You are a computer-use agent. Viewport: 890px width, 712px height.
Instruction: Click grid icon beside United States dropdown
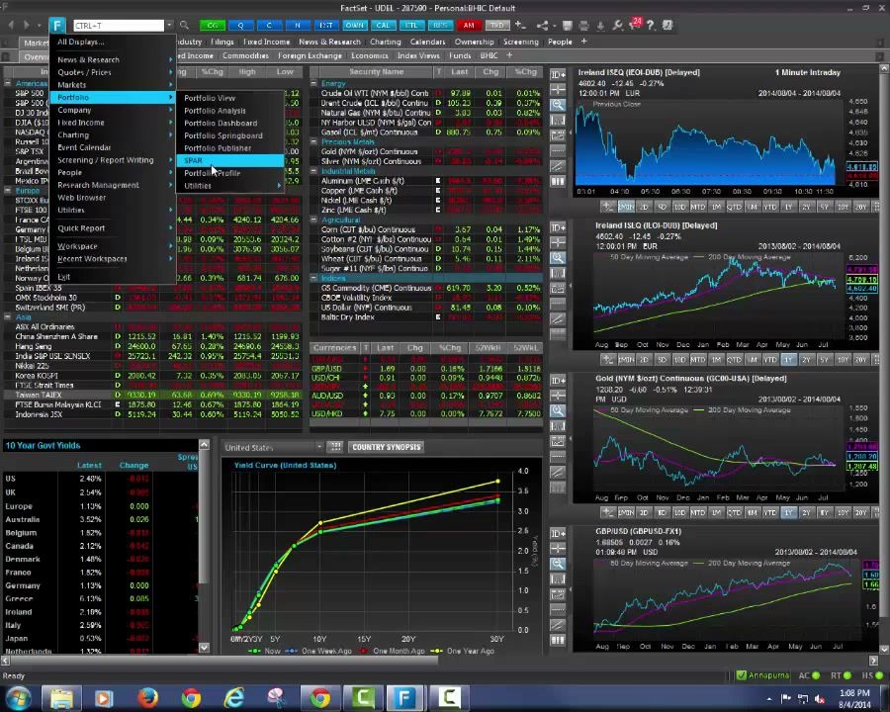[335, 447]
